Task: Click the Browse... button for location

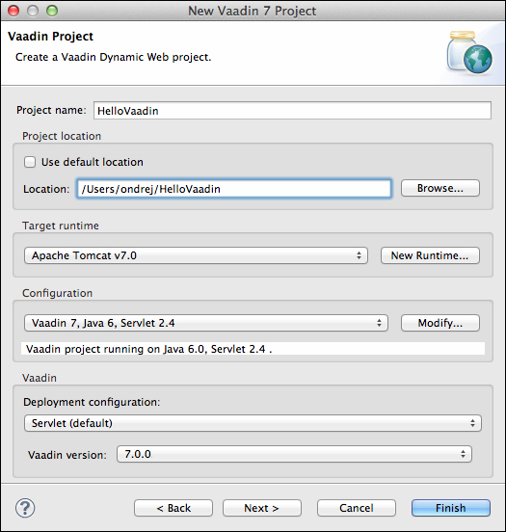Action: 440,188
